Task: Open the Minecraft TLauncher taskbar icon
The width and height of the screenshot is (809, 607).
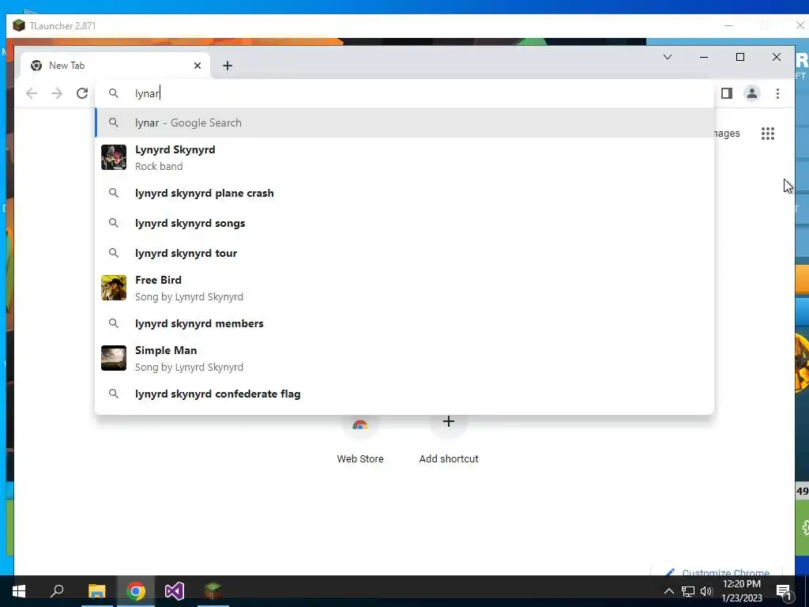Action: coord(213,591)
